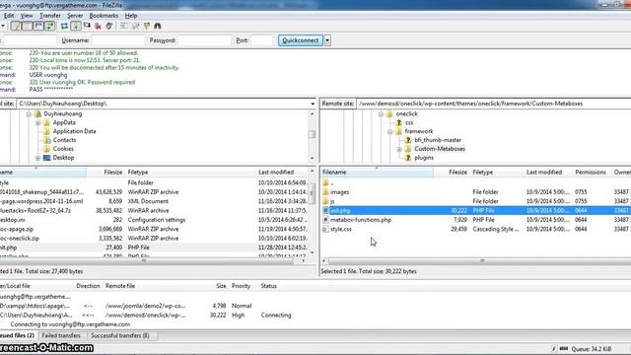
Task: Select metabox-functions.php in remote list
Action: click(361, 220)
